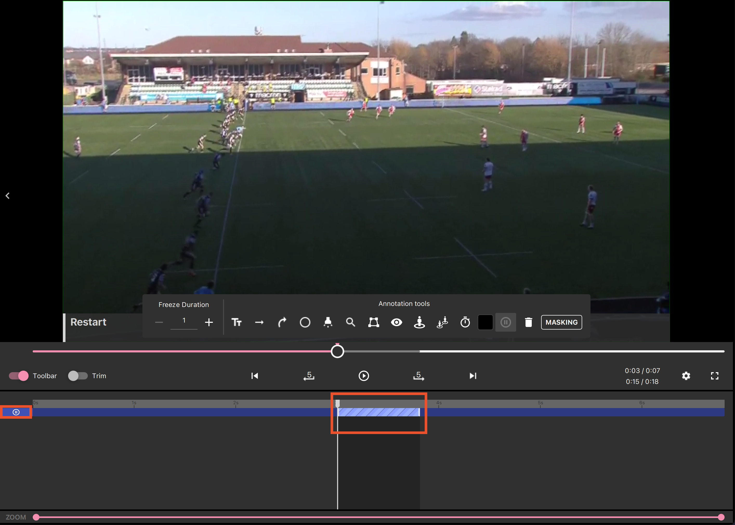Screen dimensions: 735x525
Task: Open the settings gear menu
Action: 686,376
